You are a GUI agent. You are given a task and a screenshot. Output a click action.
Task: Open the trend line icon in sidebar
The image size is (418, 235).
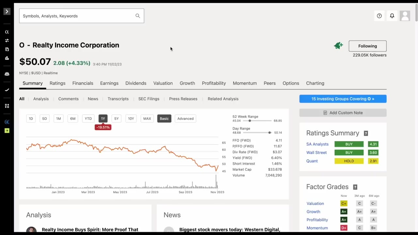click(7, 90)
